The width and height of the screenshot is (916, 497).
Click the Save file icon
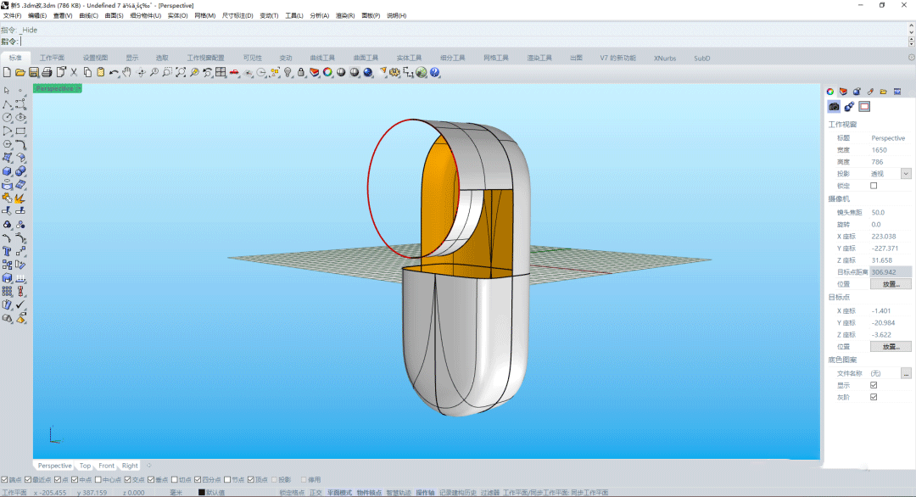click(x=34, y=73)
